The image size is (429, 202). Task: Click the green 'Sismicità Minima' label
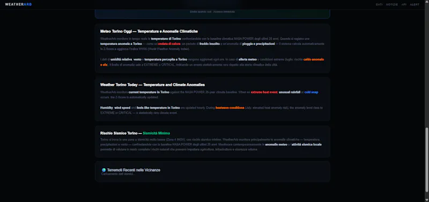[156, 133]
